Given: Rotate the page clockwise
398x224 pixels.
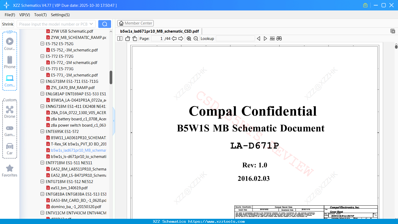Looking at the screenshot, I should [135, 39].
